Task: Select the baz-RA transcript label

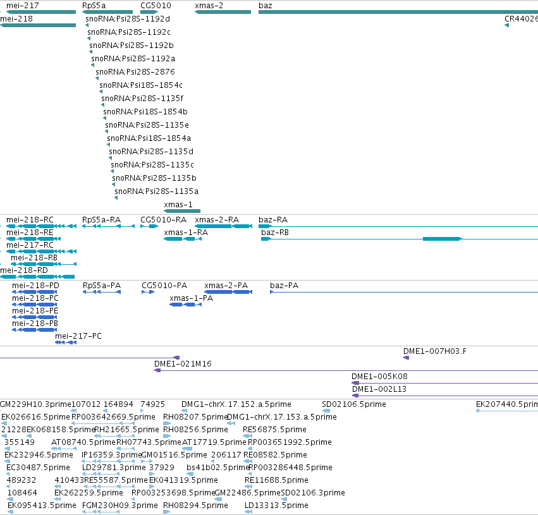Action: point(273,220)
